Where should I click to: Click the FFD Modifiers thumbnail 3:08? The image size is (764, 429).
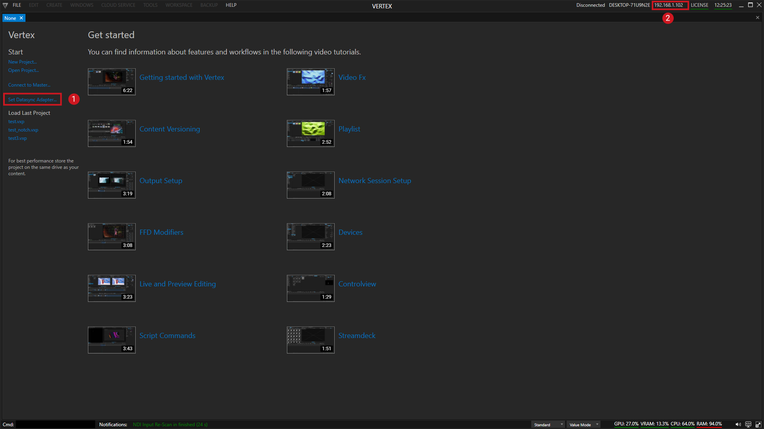pos(112,237)
